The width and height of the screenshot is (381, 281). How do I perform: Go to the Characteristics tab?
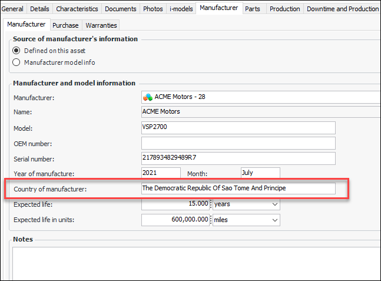[x=77, y=9]
